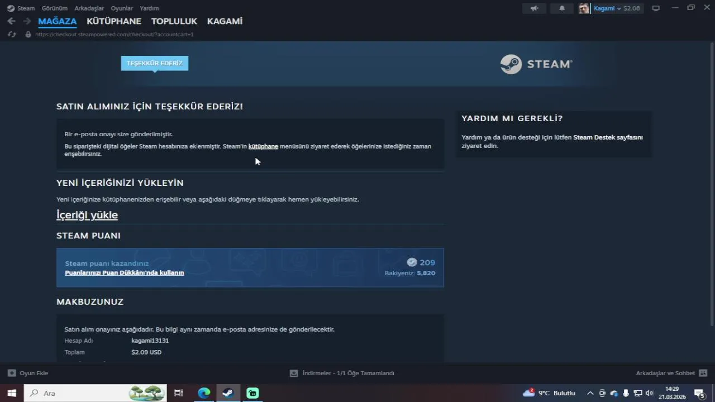Switch to Big Picture mode icon
715x402 pixels.
[656, 8]
